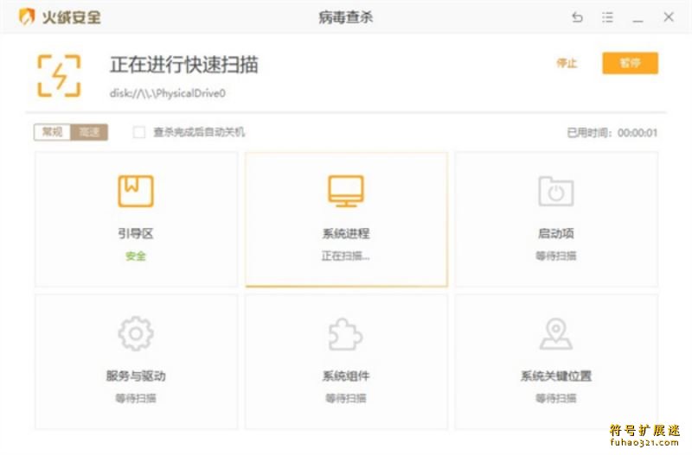Click the 引导区 boot sector icon
The width and height of the screenshot is (692, 455).
(x=136, y=191)
